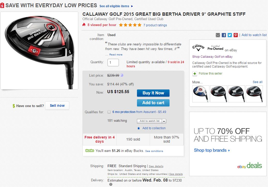Select the blue-white driver thumbnail under More

[201, 94]
